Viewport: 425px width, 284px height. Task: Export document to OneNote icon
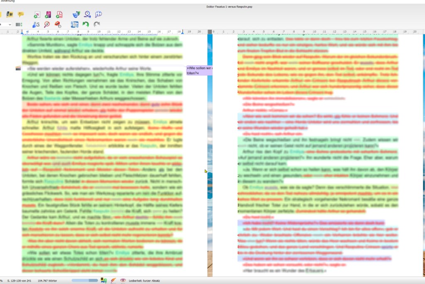[x=37, y=15]
